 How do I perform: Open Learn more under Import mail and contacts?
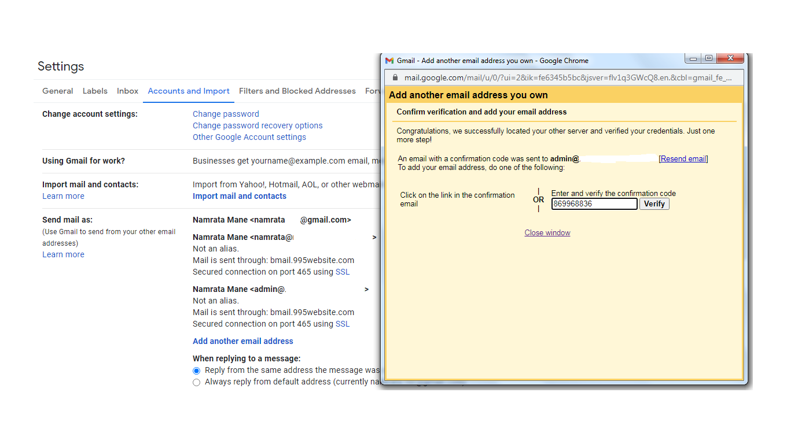63,196
